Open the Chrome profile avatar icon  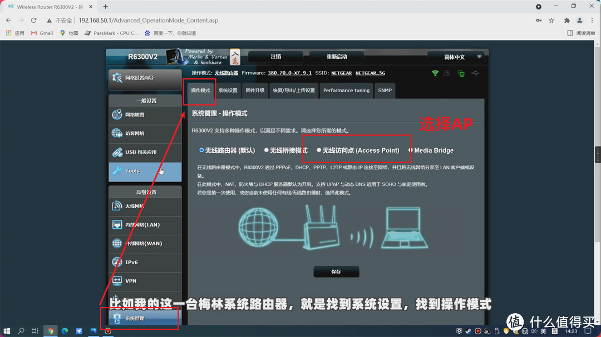coord(579,21)
